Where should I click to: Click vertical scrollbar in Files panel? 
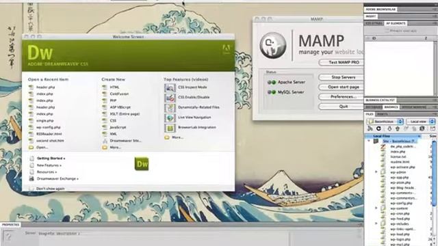coord(434,173)
